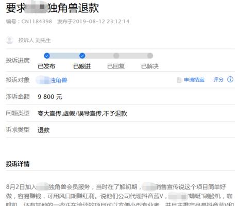Image resolution: width=238 pixels, height=206 pixels.
Task: Click the 投诉详情 section heading
Action: (x=18, y=164)
